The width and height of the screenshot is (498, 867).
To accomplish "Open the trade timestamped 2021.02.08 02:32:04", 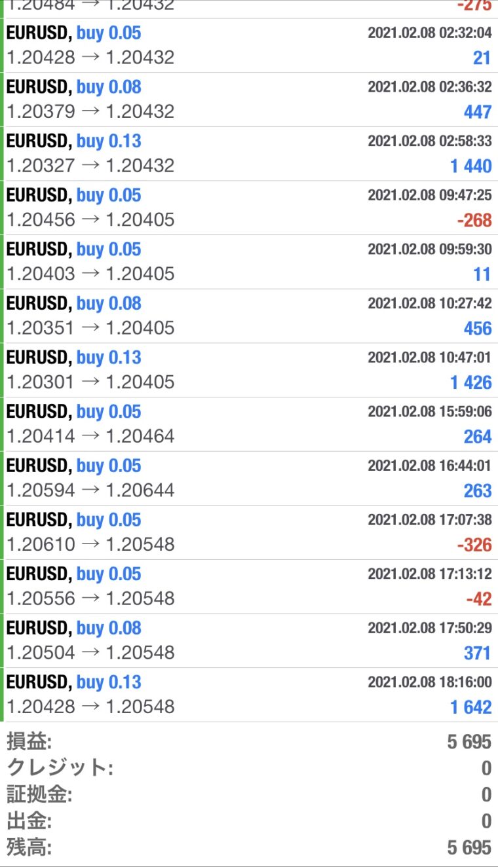I will [x=249, y=45].
